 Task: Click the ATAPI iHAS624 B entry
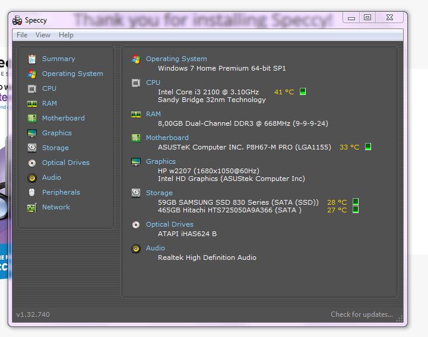tap(187, 234)
